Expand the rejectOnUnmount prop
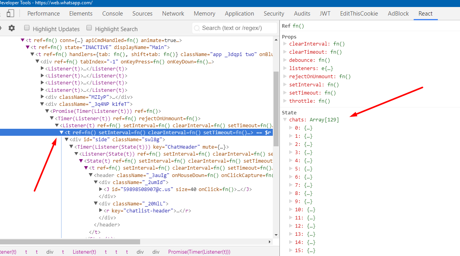Screen dimensions: 460x256 284,76
